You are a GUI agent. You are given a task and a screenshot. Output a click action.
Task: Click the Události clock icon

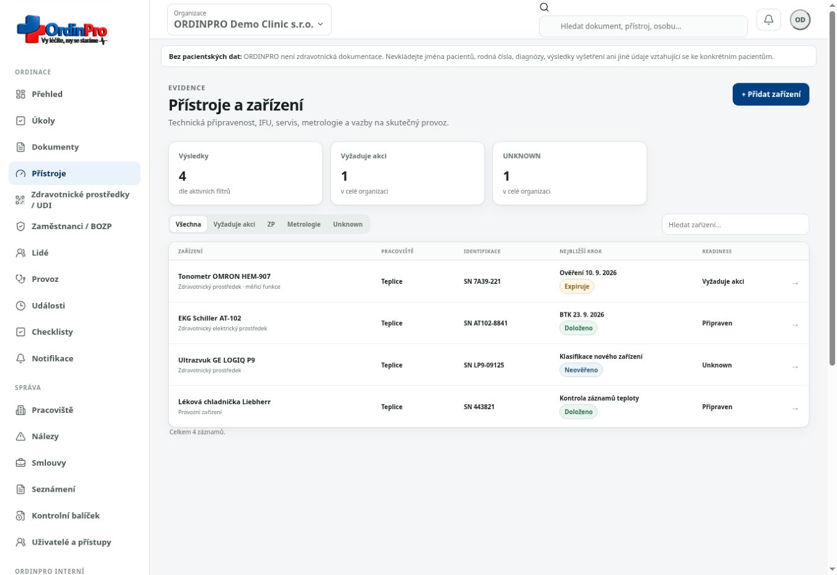(20, 306)
